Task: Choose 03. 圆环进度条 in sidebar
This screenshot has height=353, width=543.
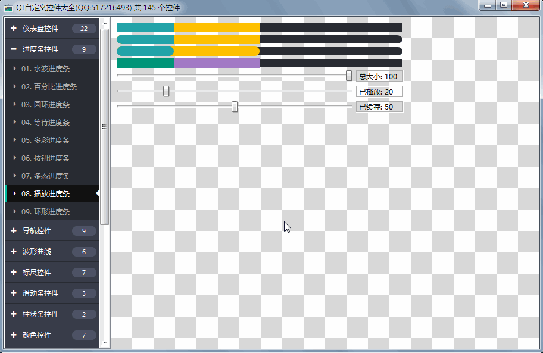Action: pyautogui.click(x=45, y=105)
